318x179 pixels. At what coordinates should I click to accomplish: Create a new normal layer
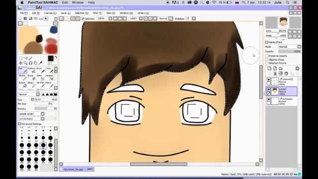(269, 69)
